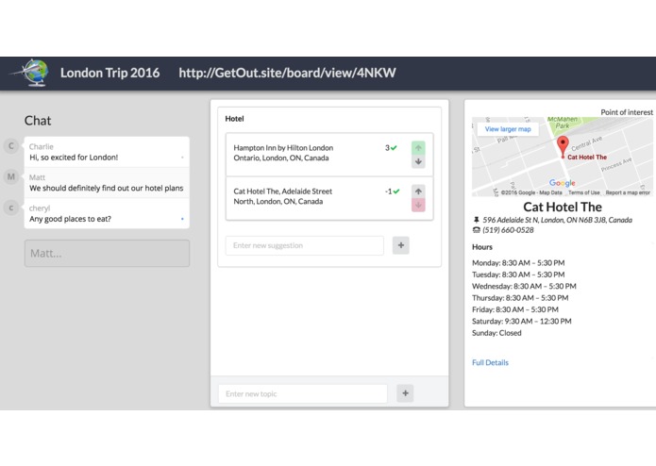Click Charlie's avatar circle in chat
The width and height of the screenshot is (656, 466).
[x=11, y=146]
